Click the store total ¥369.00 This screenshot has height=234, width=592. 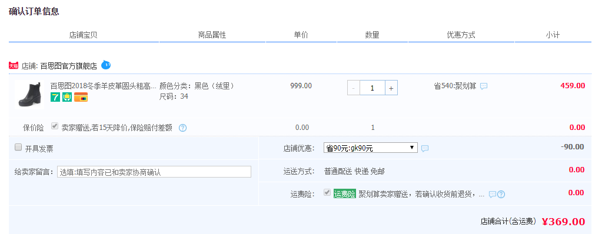click(563, 222)
